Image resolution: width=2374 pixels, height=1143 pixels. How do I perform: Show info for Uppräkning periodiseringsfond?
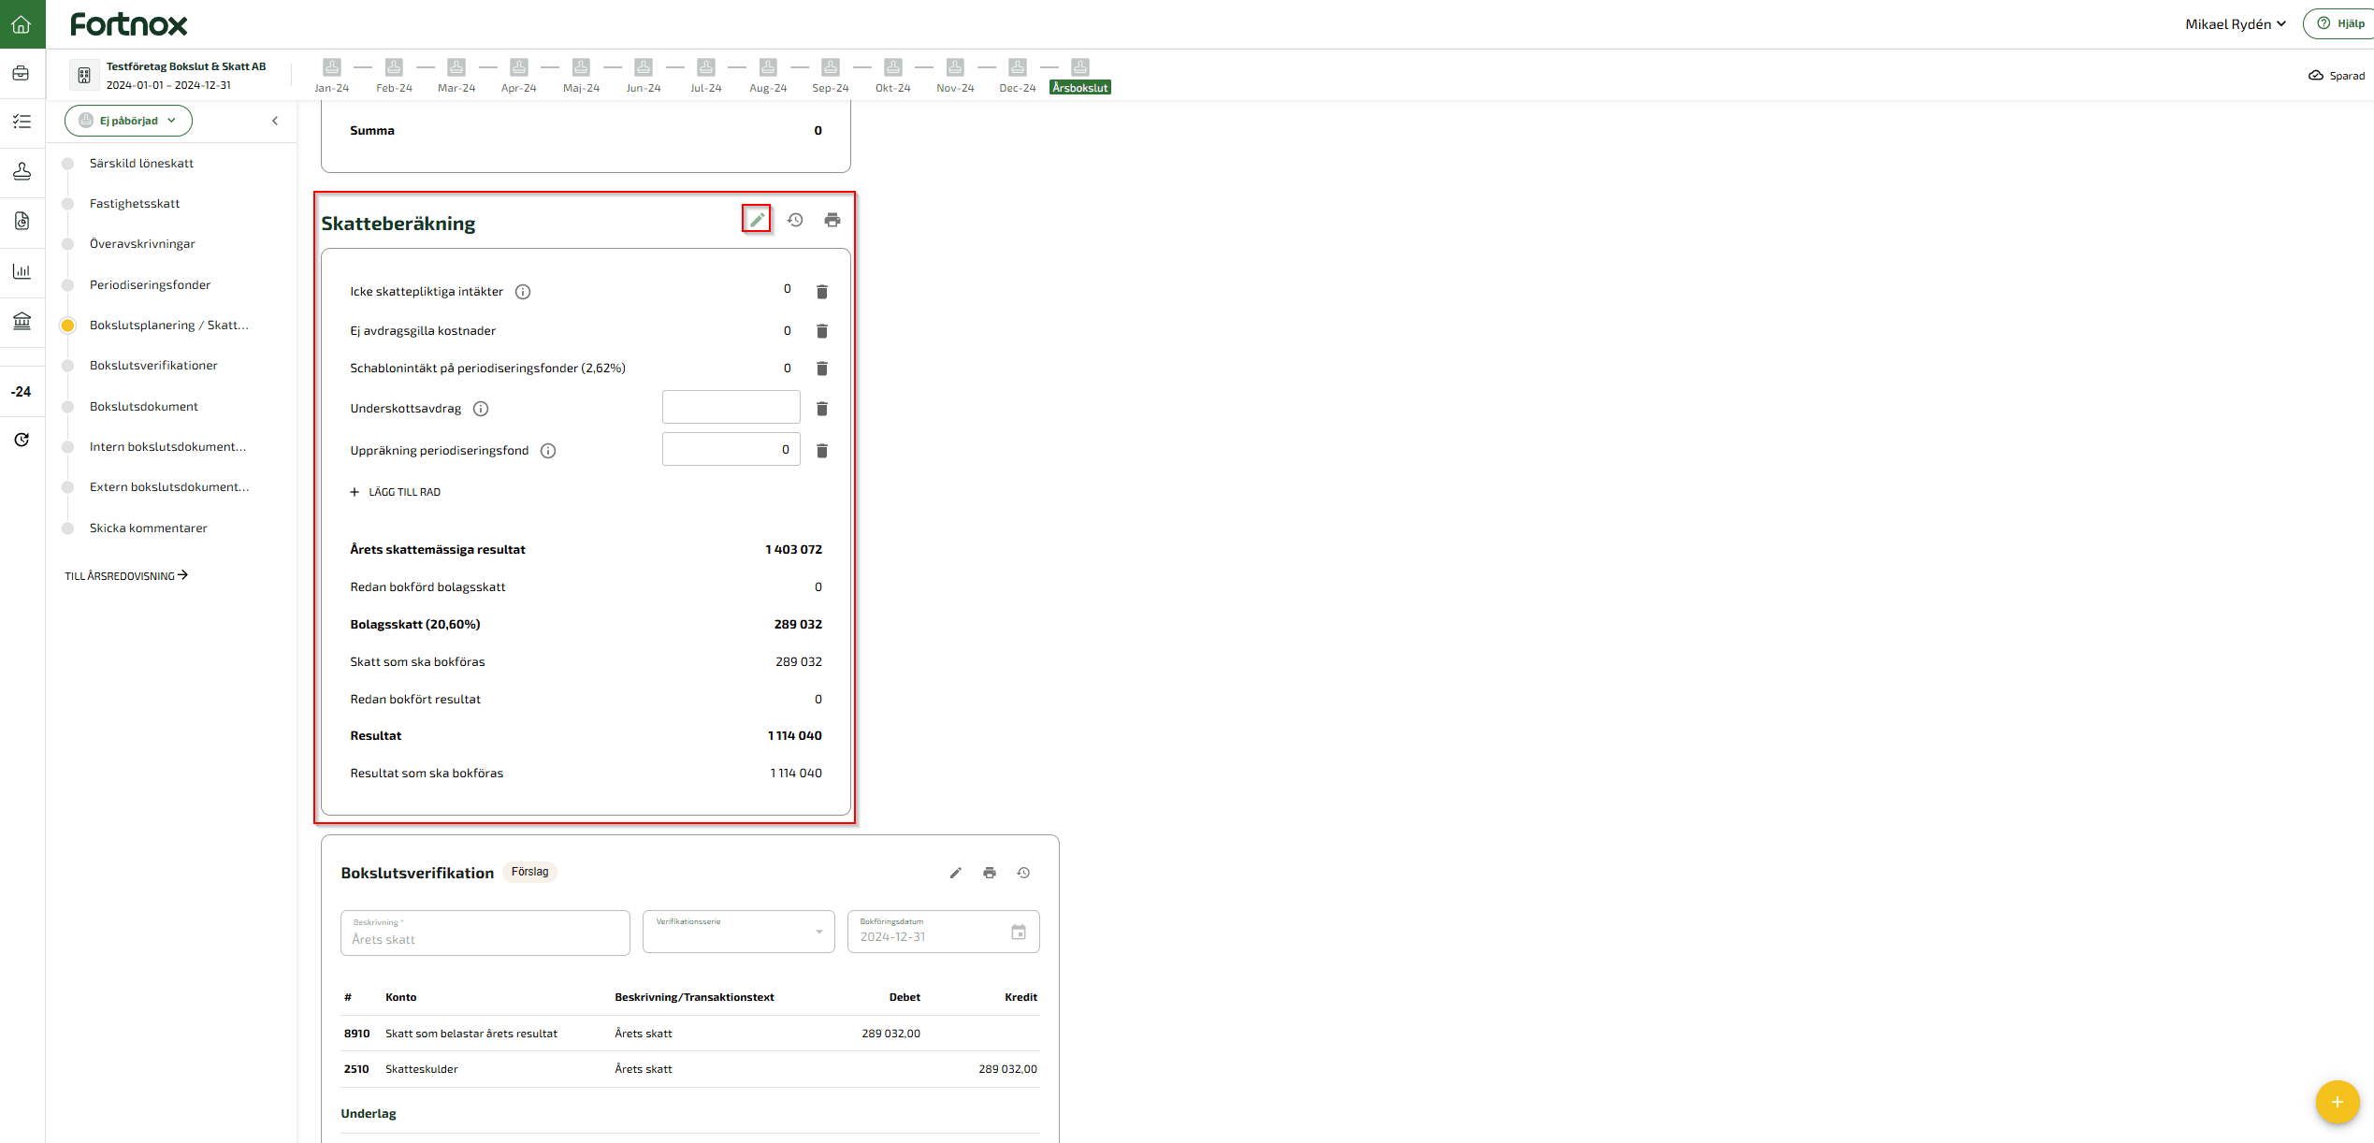point(549,451)
